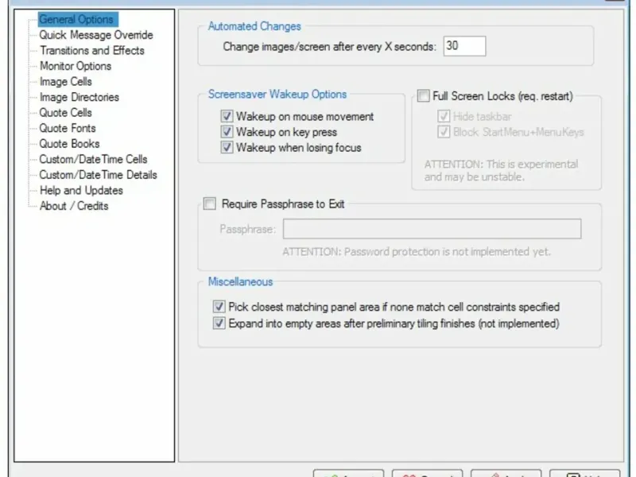Toggle Wakeup on key press
Image resolution: width=636 pixels, height=477 pixels.
click(x=227, y=132)
